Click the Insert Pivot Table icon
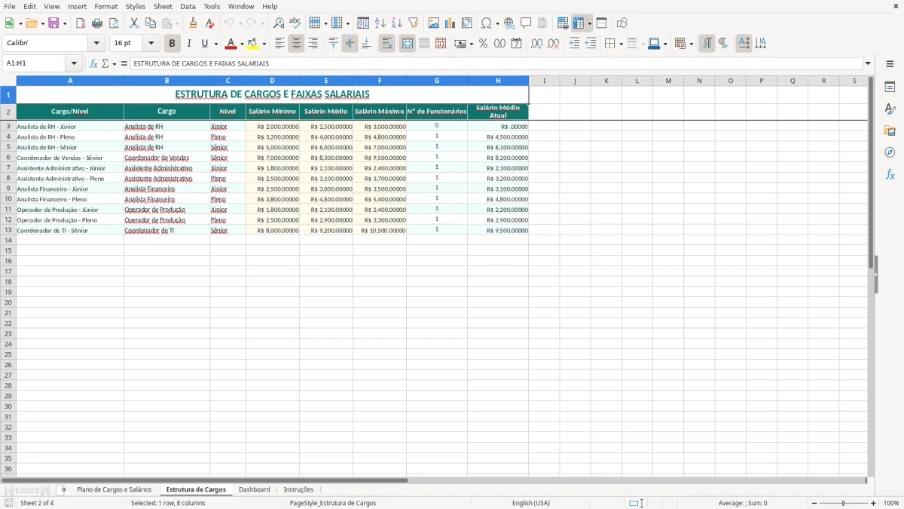Screen dimensions: 904x509 click(467, 23)
